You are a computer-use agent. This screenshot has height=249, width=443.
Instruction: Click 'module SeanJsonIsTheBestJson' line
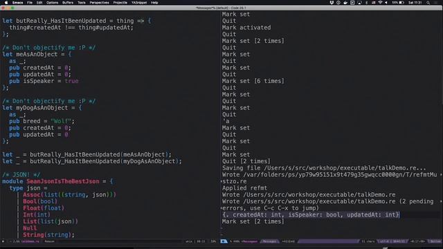(x=57, y=181)
